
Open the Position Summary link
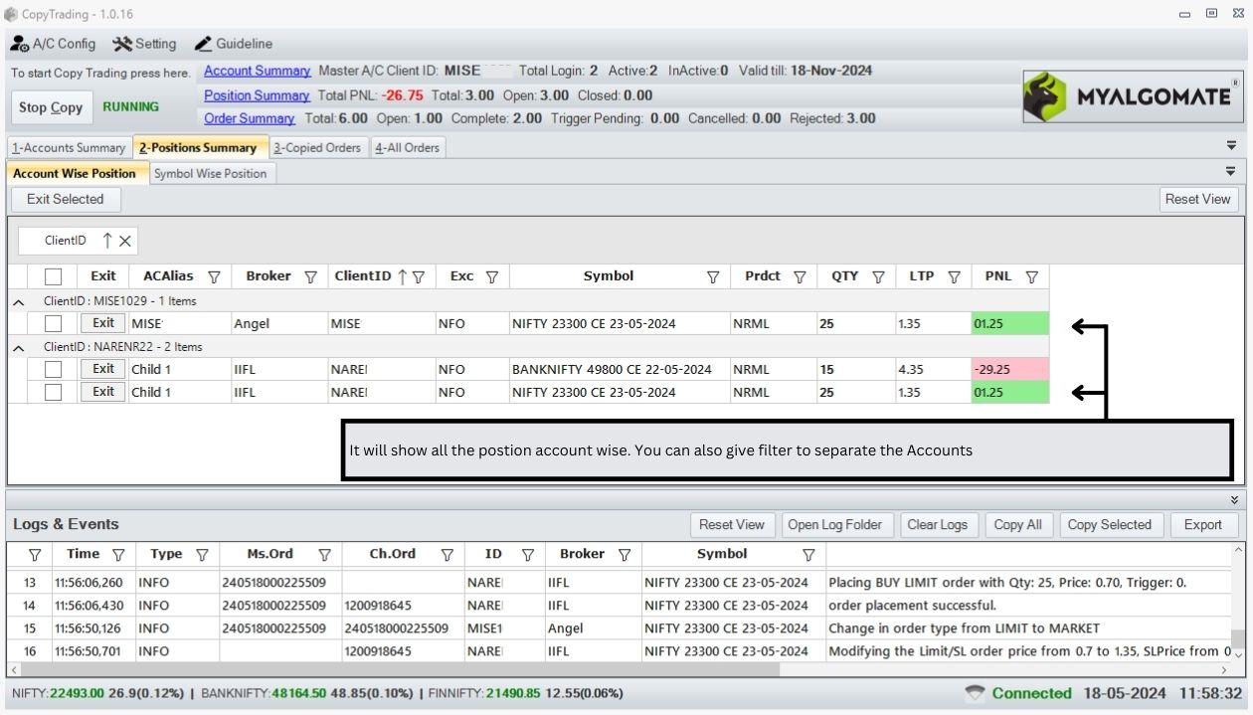(x=257, y=95)
